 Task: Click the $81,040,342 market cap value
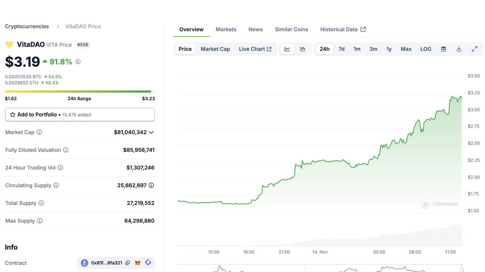pos(130,132)
